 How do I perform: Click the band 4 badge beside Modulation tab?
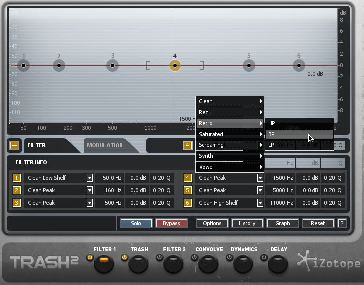[x=187, y=145]
